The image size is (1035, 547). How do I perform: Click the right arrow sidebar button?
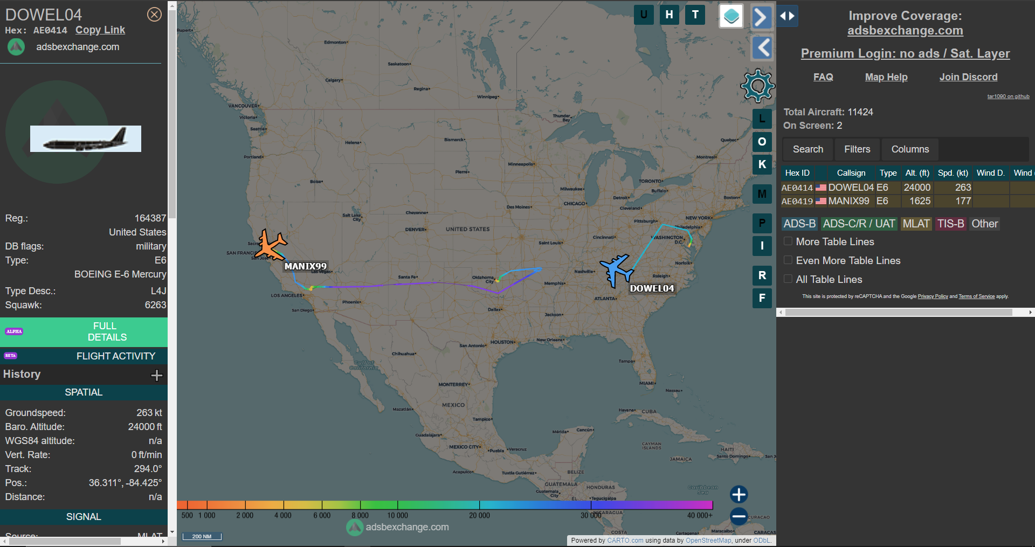(762, 17)
